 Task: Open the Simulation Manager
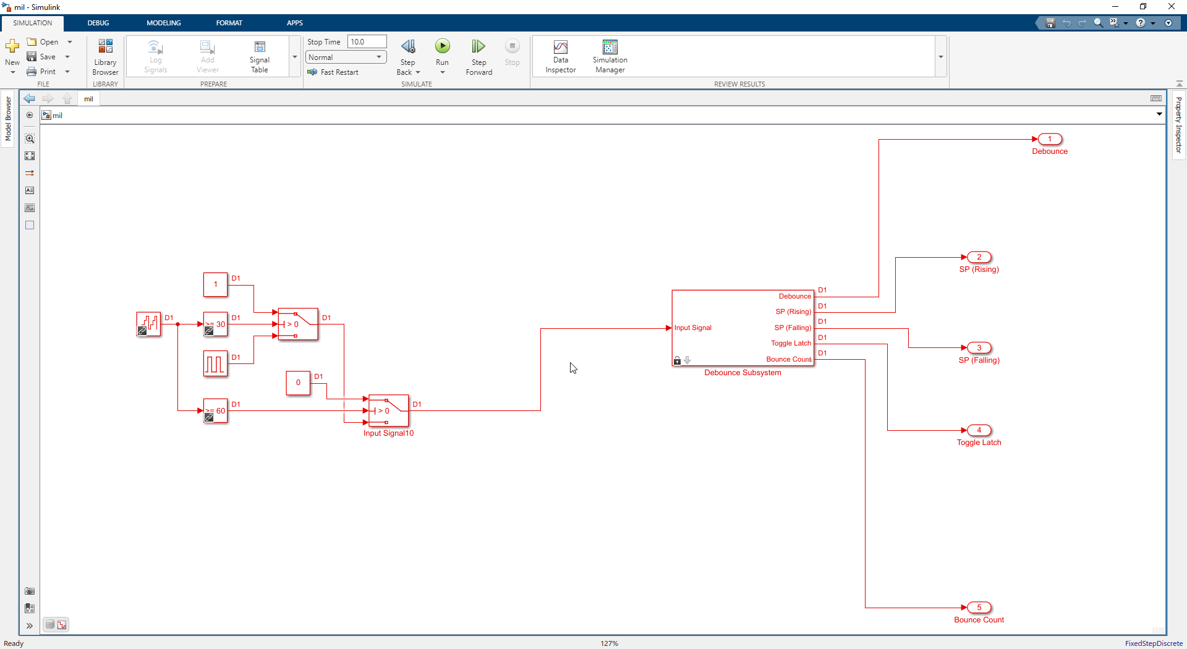point(610,57)
